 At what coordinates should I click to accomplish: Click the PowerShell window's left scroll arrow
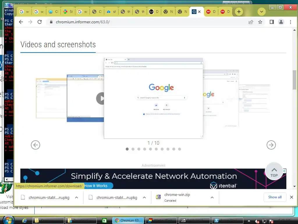tap(7, 179)
